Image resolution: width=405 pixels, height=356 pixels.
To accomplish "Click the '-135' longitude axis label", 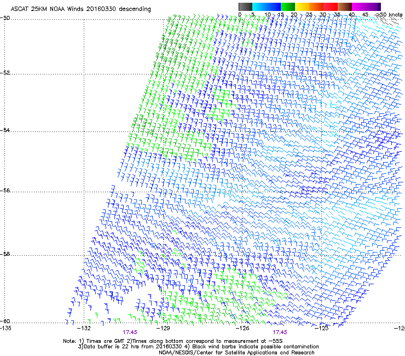I will pyautogui.click(x=6, y=328).
